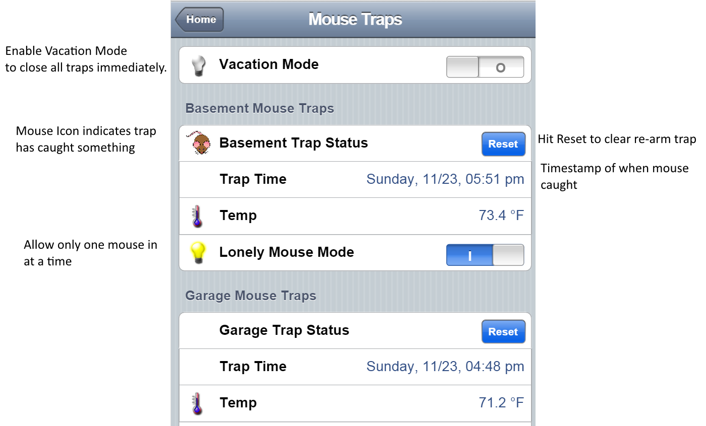Click the basement Temp thermometer icon
The image size is (706, 426).
[x=197, y=217]
